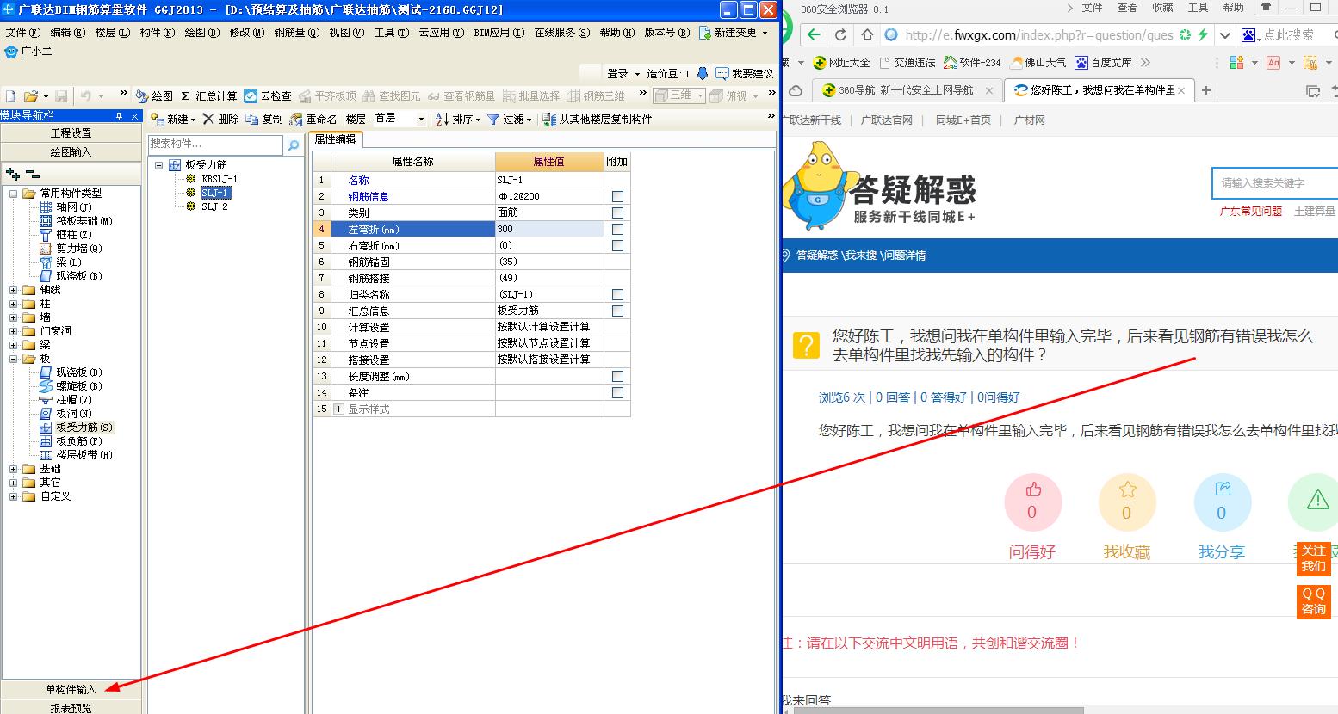
Task: Click 报表预览 module button
Action: (71, 708)
